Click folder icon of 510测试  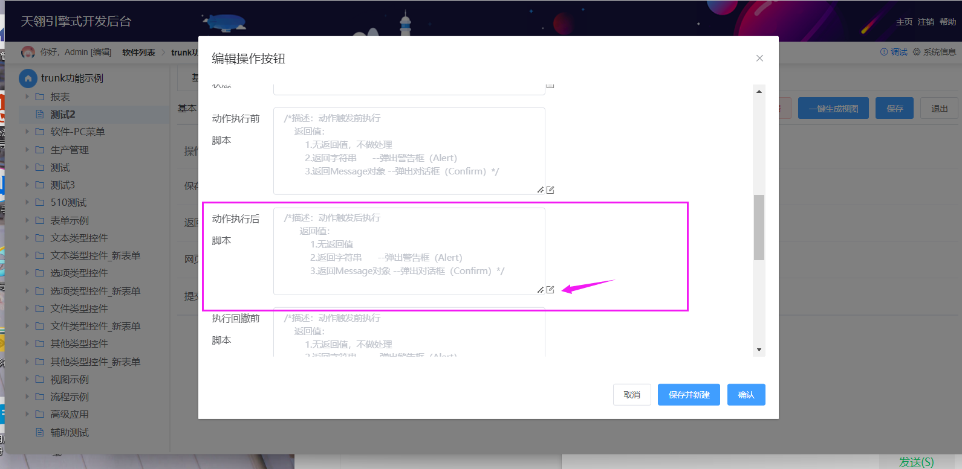point(40,202)
